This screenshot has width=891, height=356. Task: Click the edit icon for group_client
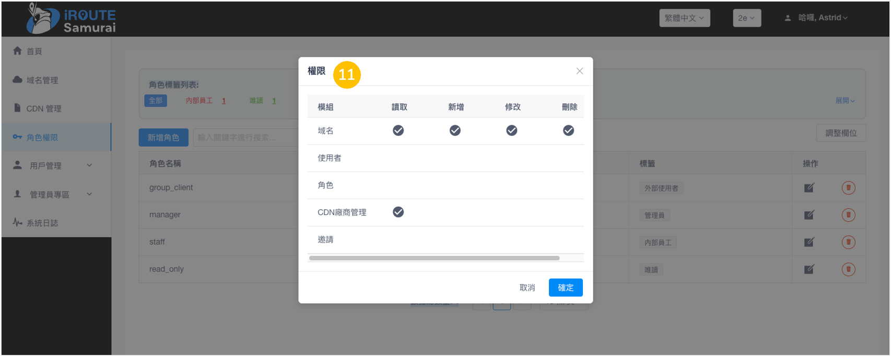pos(809,188)
